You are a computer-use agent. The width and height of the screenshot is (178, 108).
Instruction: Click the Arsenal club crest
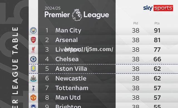pyautogui.click(x=33, y=40)
